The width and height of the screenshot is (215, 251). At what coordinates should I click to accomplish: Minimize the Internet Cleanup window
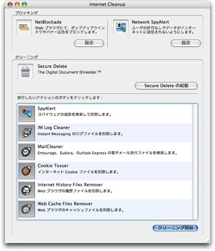point(17,5)
